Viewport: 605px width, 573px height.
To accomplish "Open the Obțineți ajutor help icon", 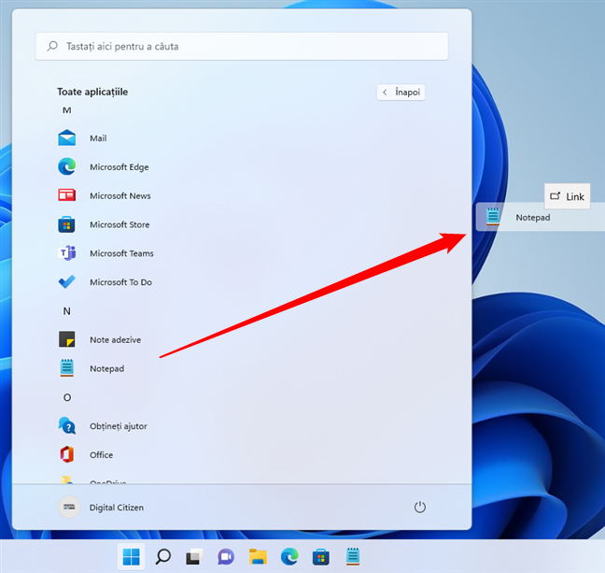I will (x=67, y=426).
